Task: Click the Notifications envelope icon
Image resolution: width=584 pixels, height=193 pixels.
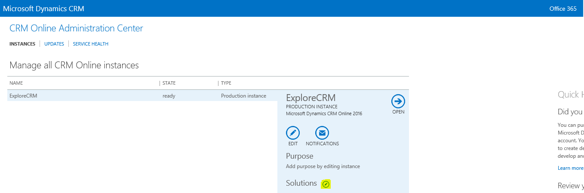Action: pos(322,133)
